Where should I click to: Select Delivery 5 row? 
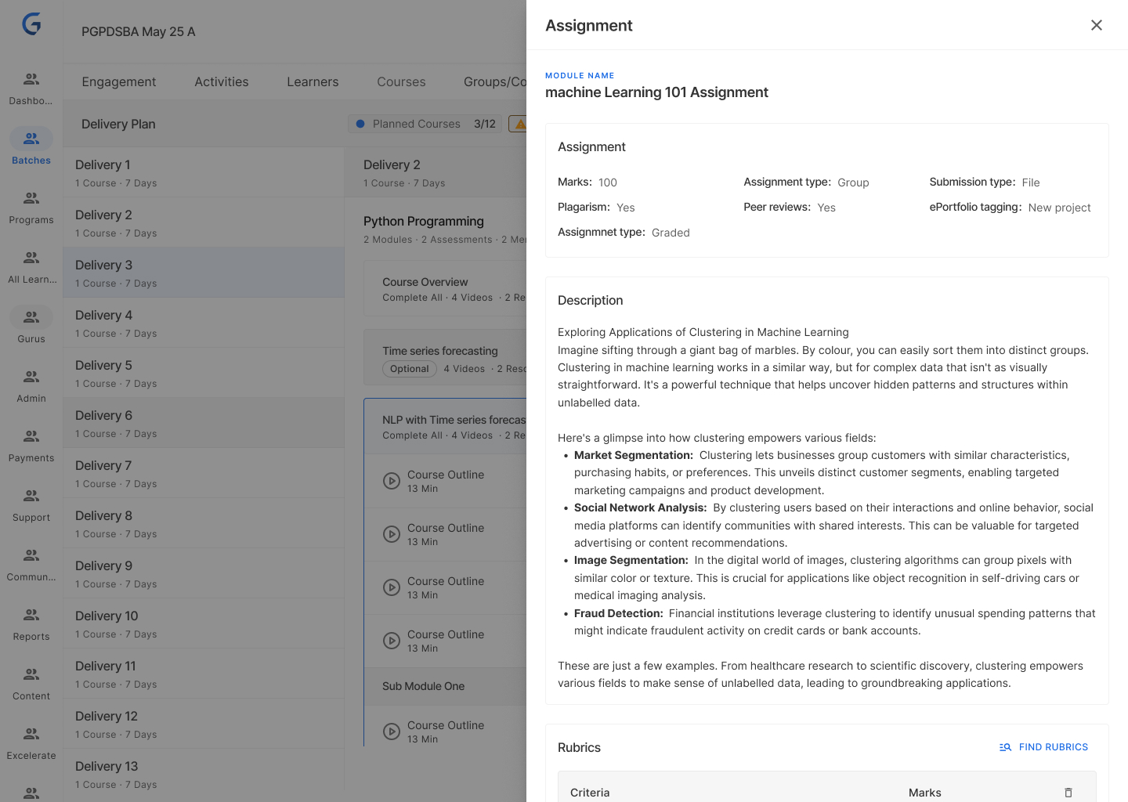(x=204, y=373)
